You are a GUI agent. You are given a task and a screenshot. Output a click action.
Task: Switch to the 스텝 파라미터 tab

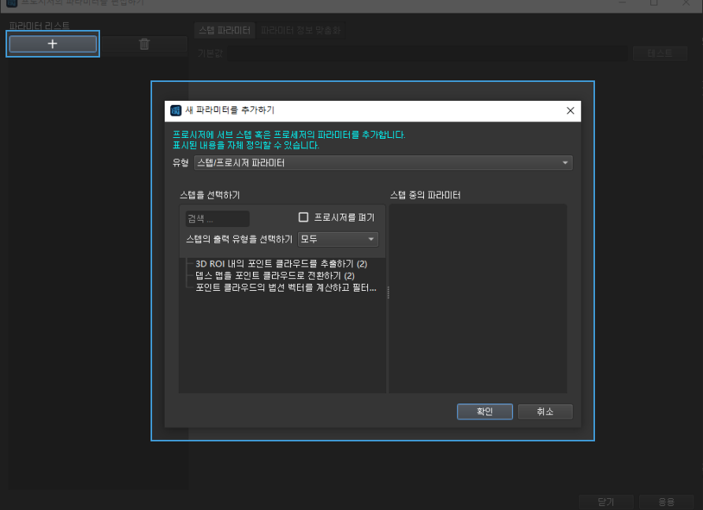[x=225, y=30]
